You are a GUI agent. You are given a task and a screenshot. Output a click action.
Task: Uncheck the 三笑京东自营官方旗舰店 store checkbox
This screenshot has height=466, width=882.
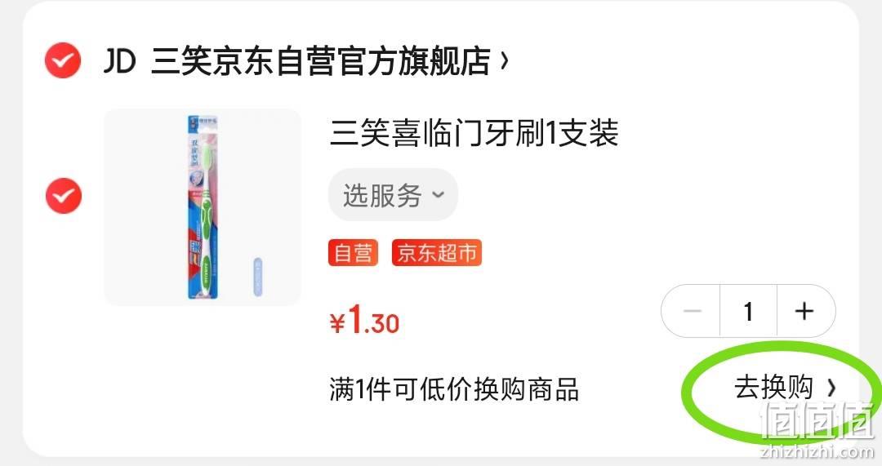[63, 60]
